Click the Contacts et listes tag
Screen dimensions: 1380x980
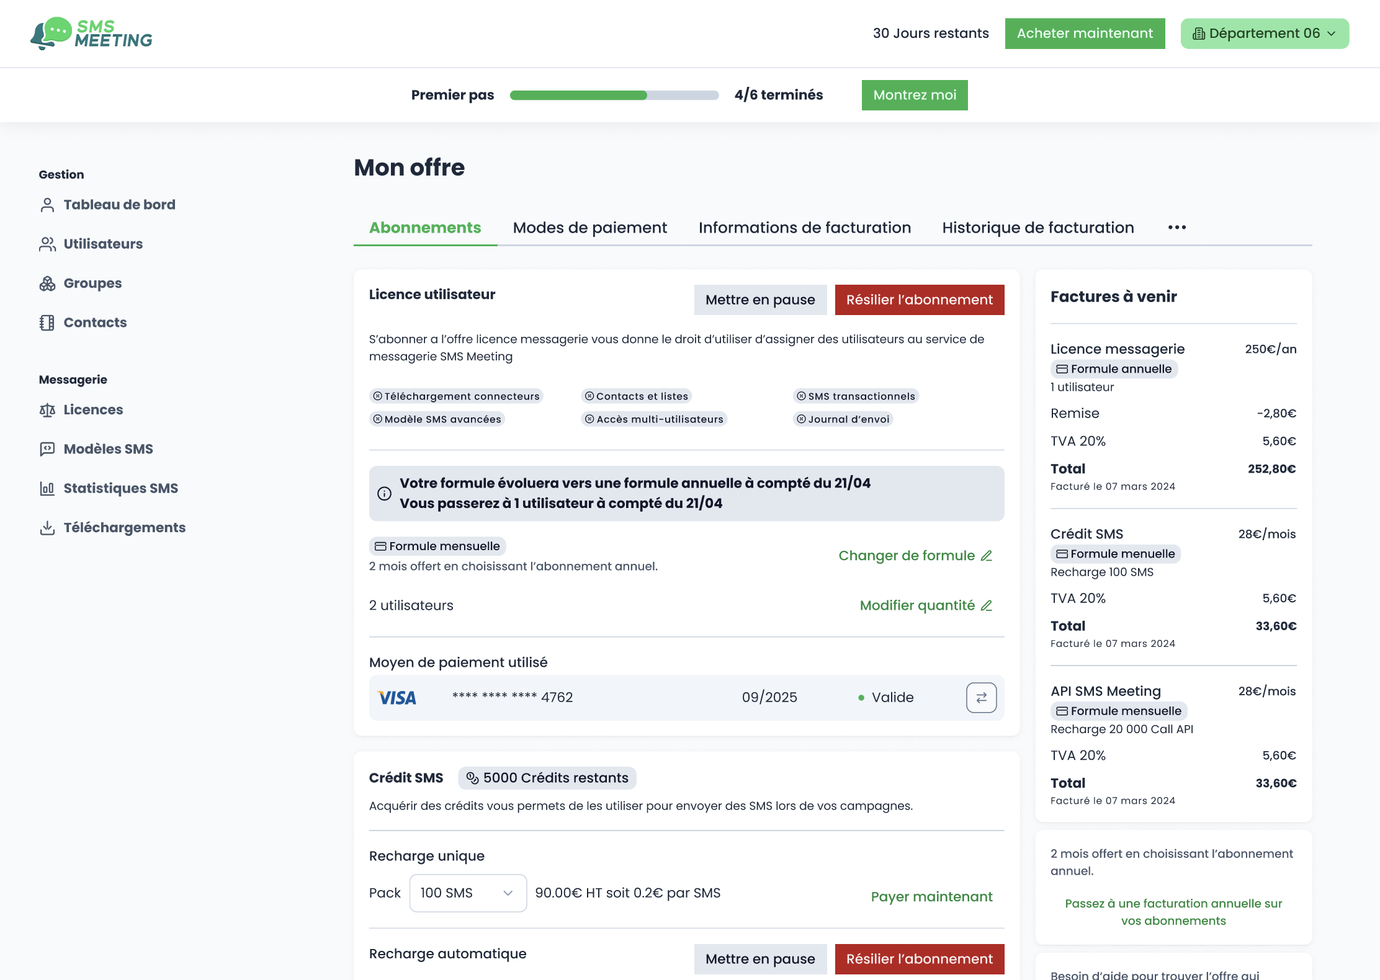pos(637,396)
